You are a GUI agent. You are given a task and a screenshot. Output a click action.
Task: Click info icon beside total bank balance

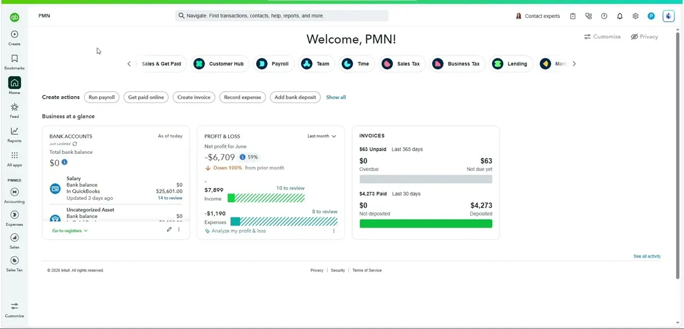click(x=64, y=162)
